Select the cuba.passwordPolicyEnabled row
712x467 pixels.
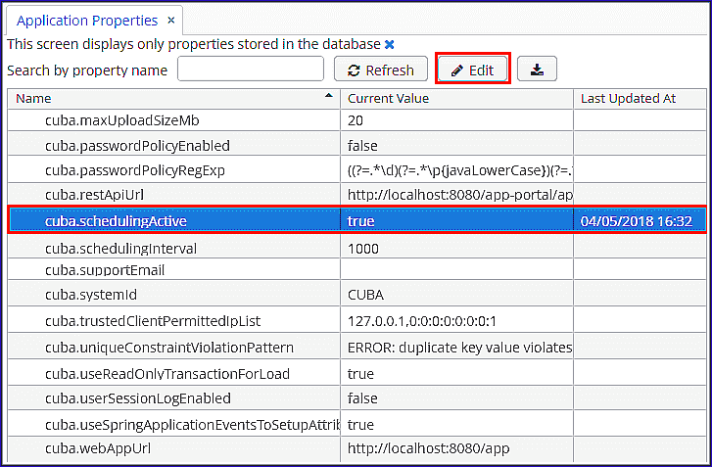356,145
